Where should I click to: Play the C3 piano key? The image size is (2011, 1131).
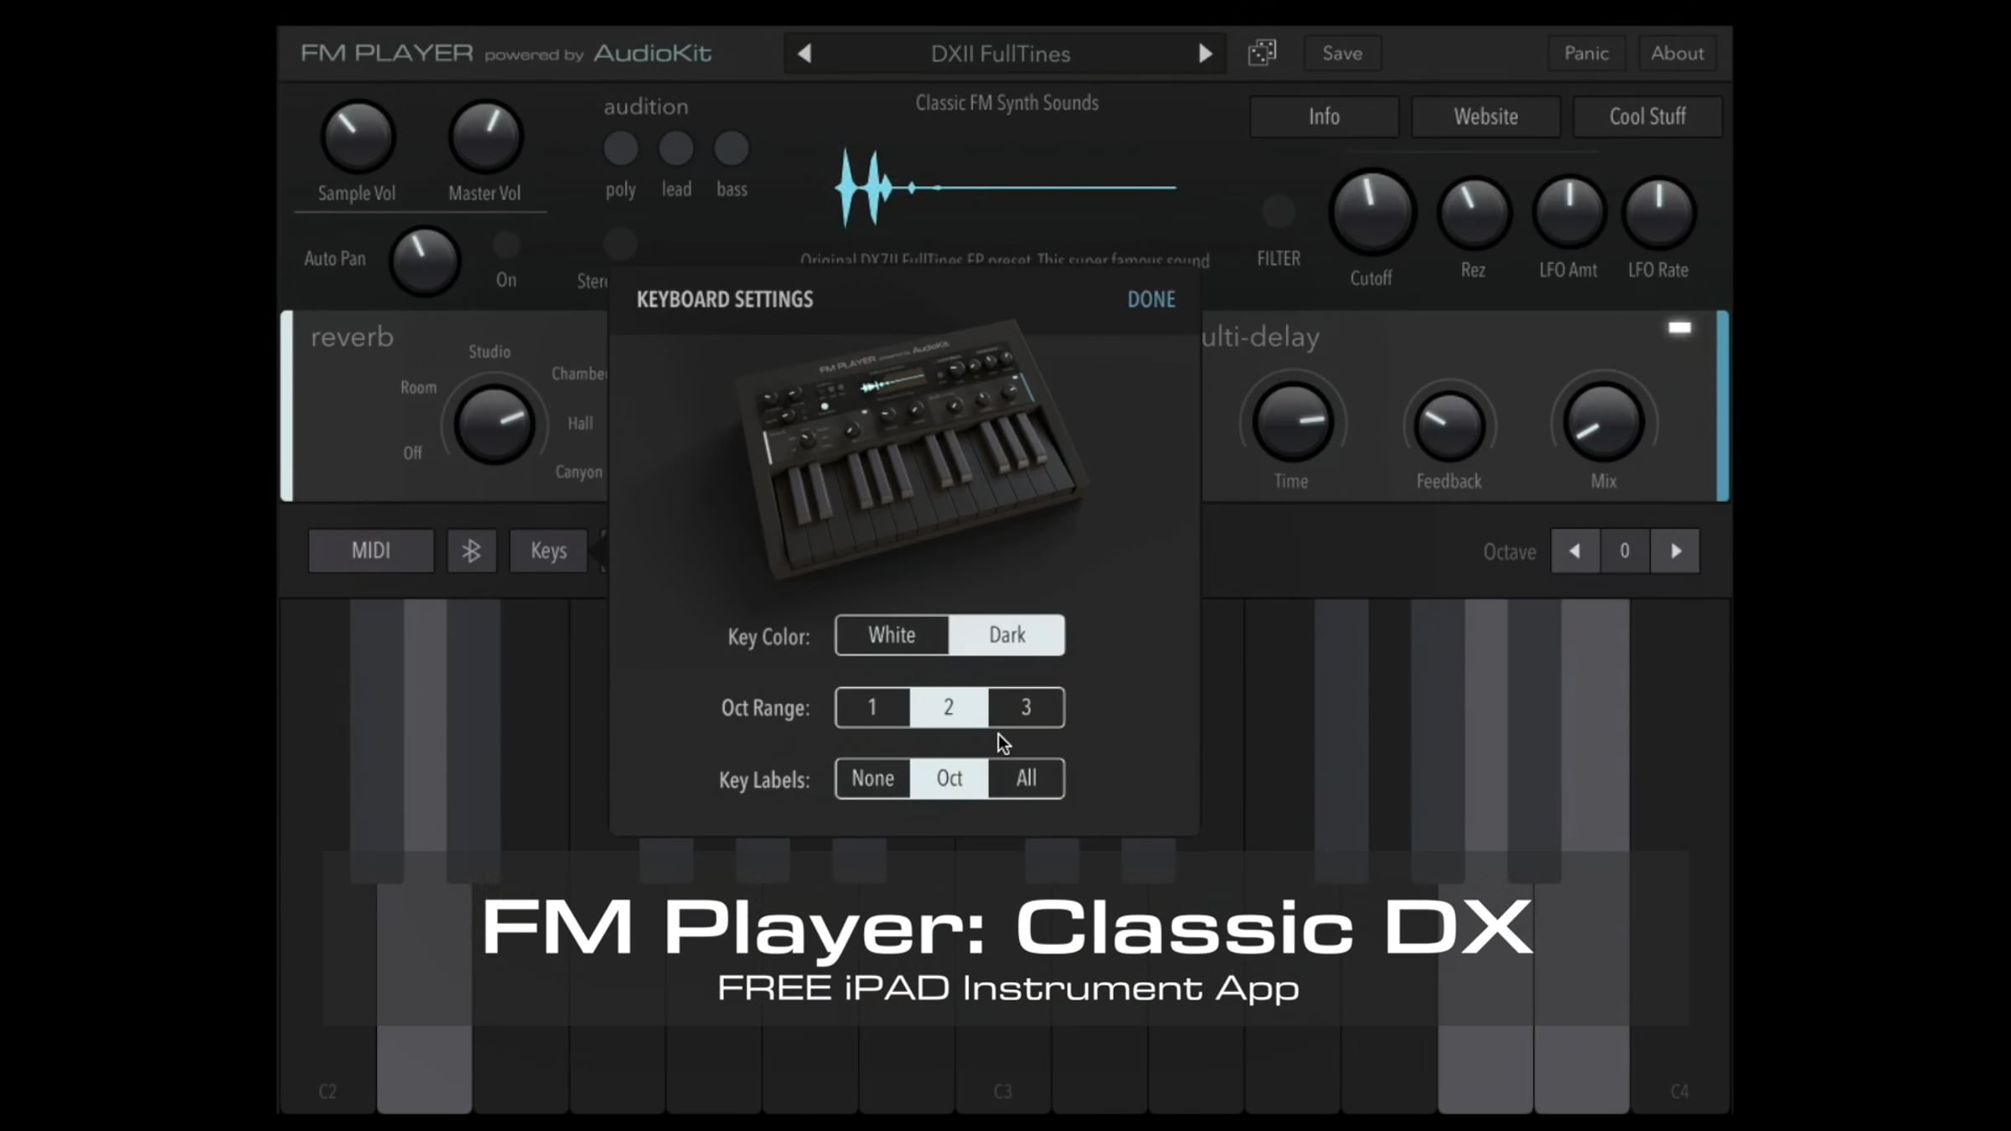pos(1003,997)
